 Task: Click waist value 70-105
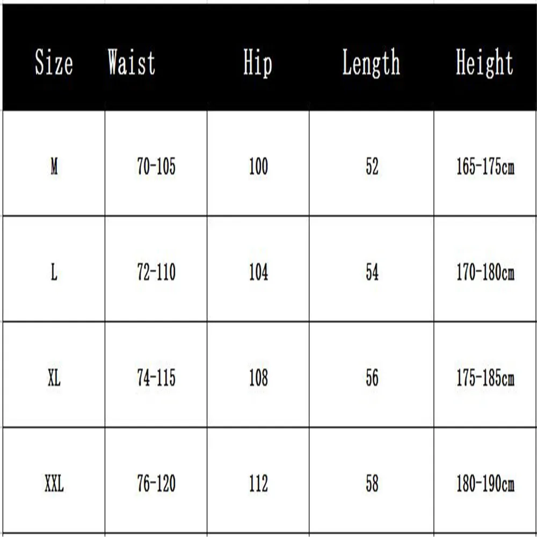coord(156,166)
